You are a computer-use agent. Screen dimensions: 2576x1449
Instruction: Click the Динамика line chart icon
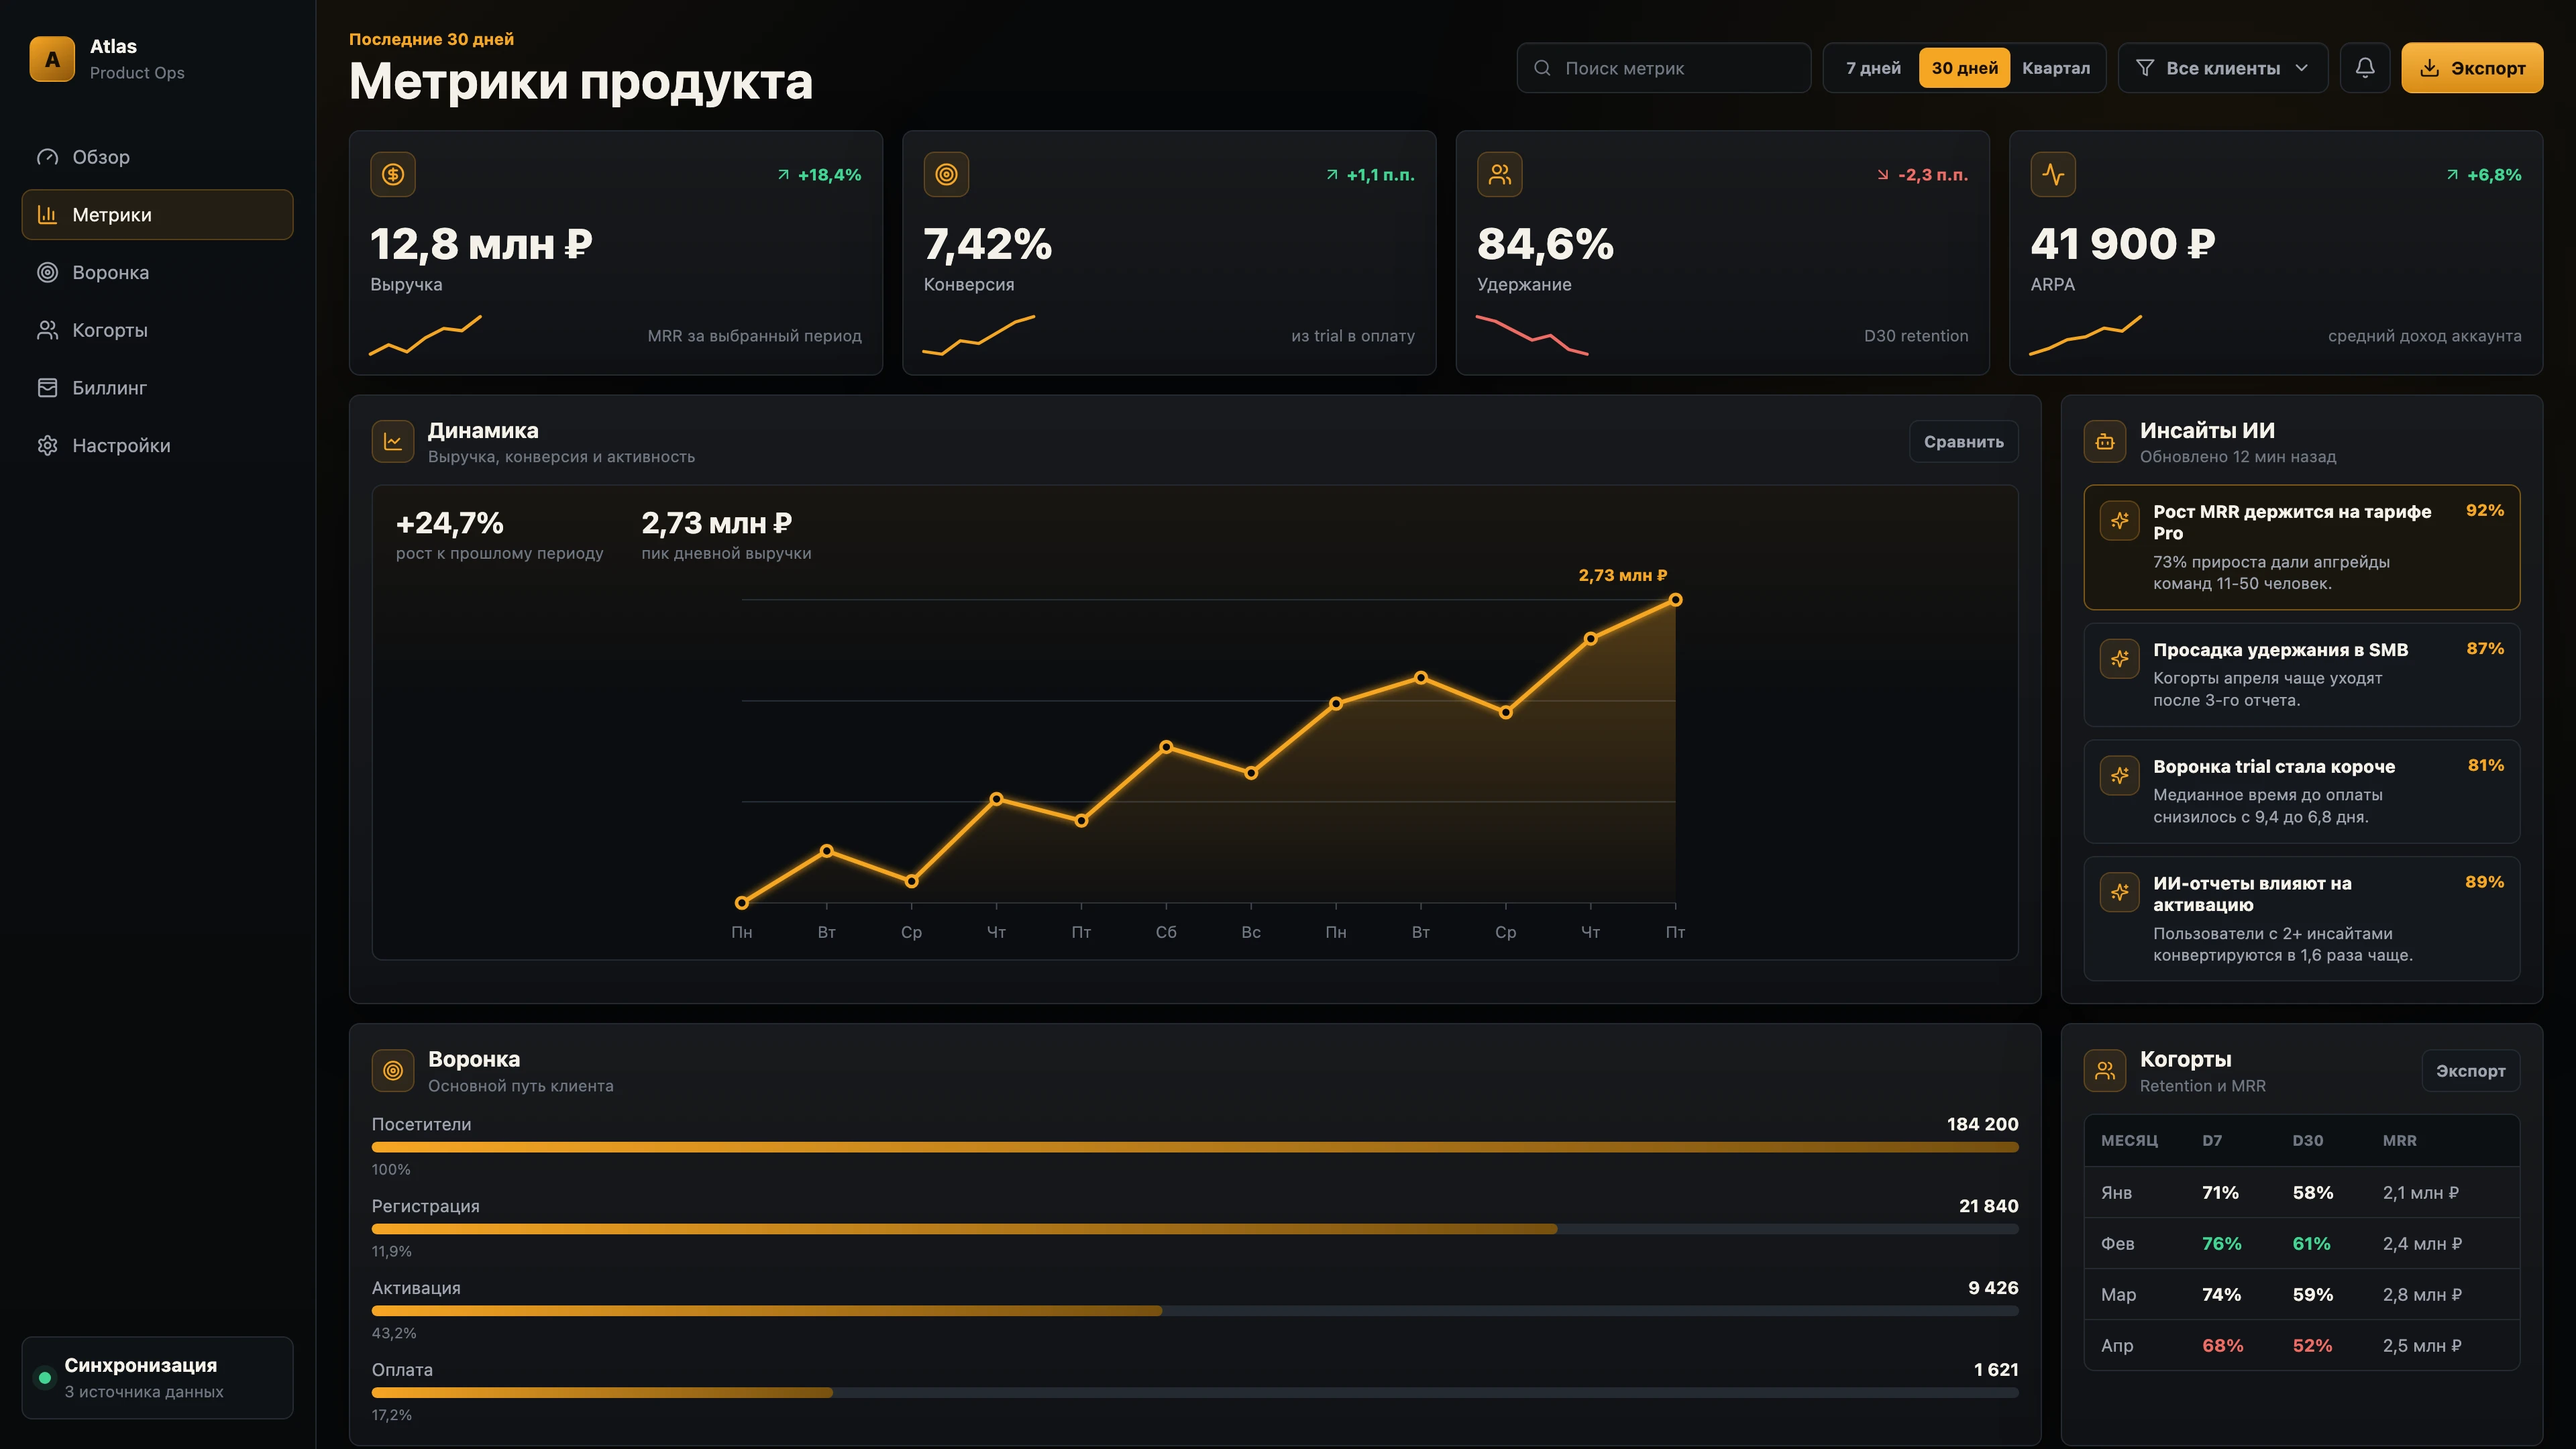click(x=393, y=441)
